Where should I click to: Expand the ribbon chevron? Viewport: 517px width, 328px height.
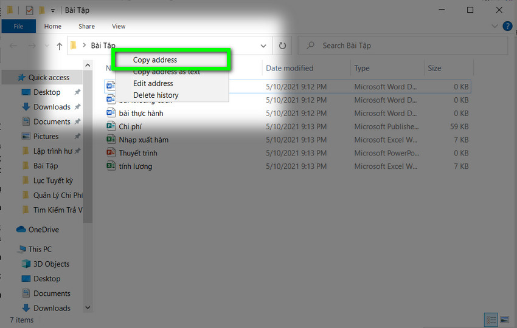494,26
